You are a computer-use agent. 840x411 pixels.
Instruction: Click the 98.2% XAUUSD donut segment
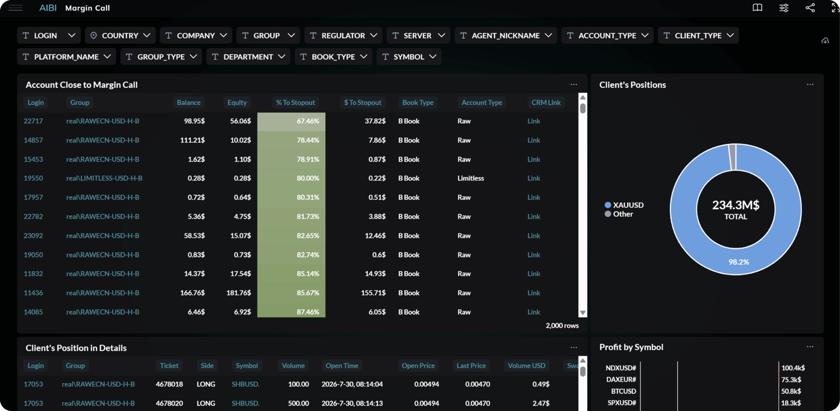click(738, 262)
